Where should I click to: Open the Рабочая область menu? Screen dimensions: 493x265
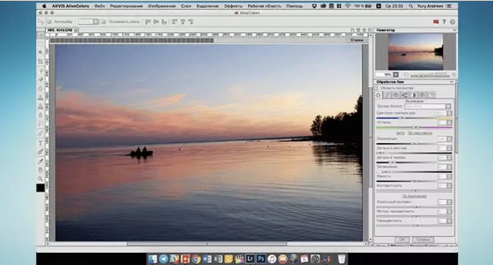point(264,6)
